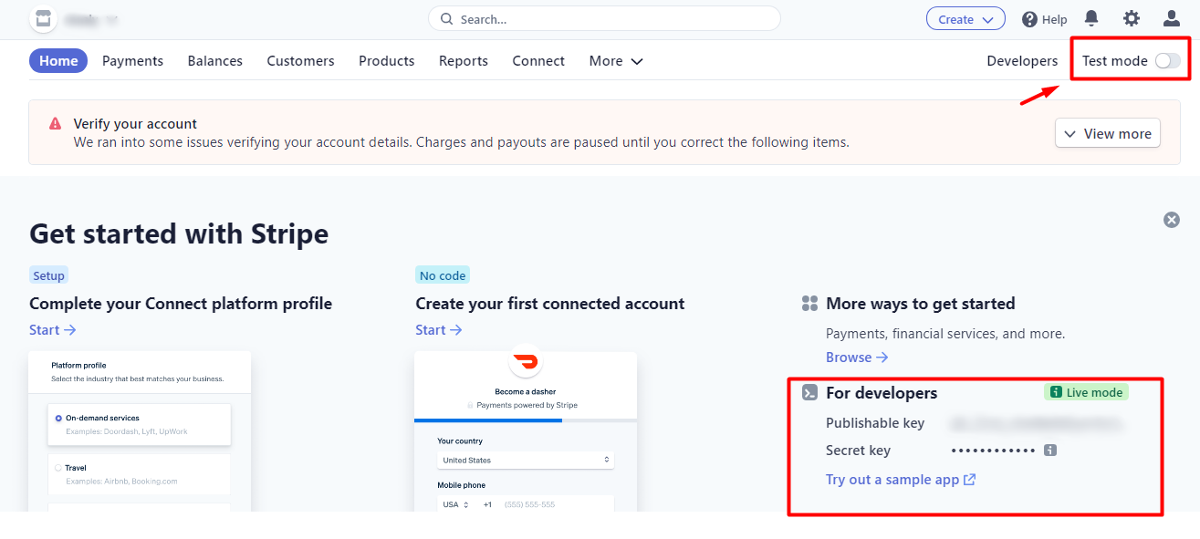The image size is (1200, 539).
Task: Open the Create dropdown button
Action: coord(965,19)
